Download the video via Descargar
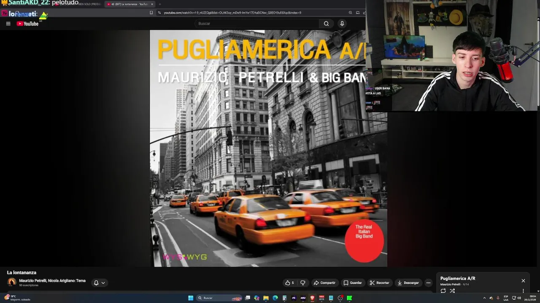The height and width of the screenshot is (303, 540). 408,283
